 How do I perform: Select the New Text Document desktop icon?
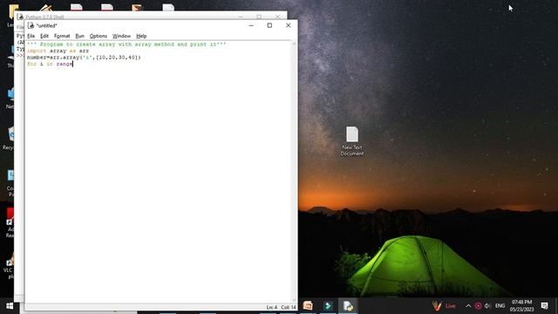(x=352, y=141)
